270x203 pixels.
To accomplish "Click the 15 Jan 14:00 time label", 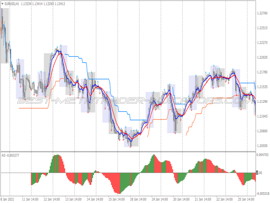I will [x=117, y=199].
